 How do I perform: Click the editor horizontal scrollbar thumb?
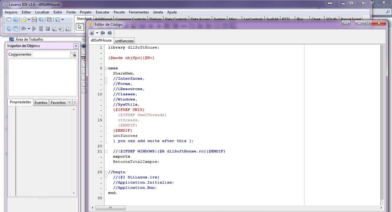pyautogui.click(x=110, y=208)
